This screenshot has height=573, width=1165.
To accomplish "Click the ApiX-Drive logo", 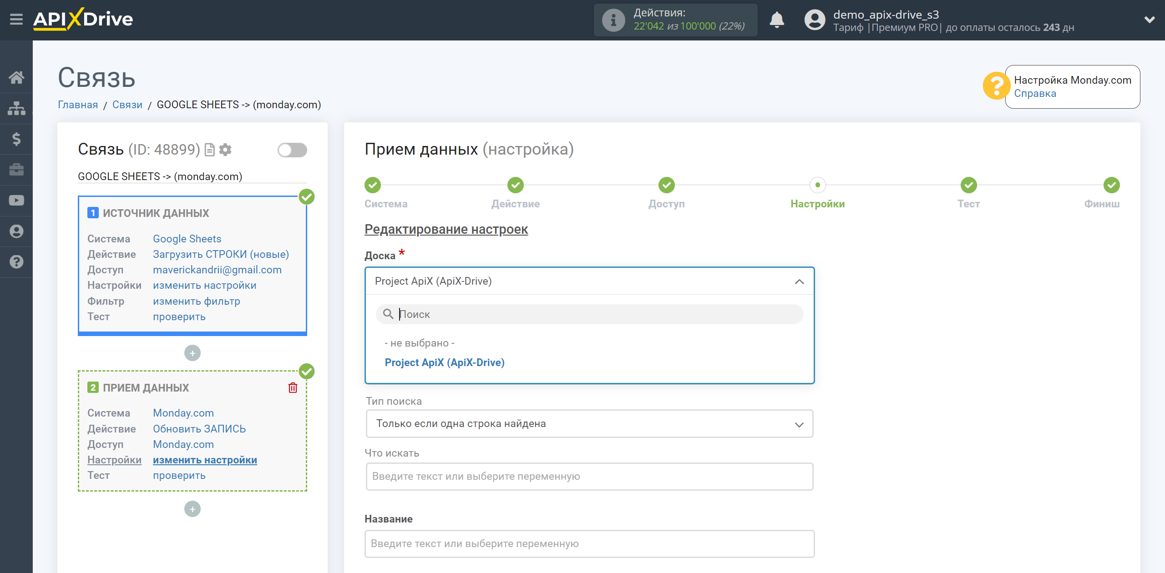I will pos(83,19).
